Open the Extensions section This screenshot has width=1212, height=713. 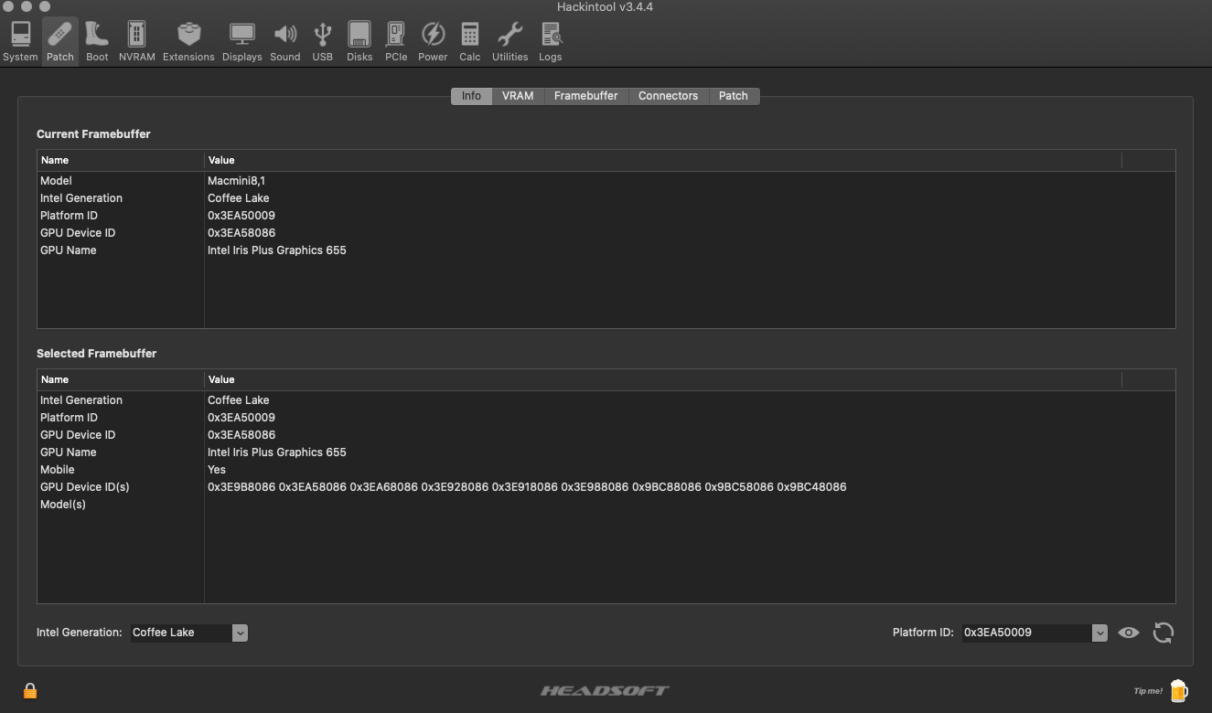[x=188, y=42]
